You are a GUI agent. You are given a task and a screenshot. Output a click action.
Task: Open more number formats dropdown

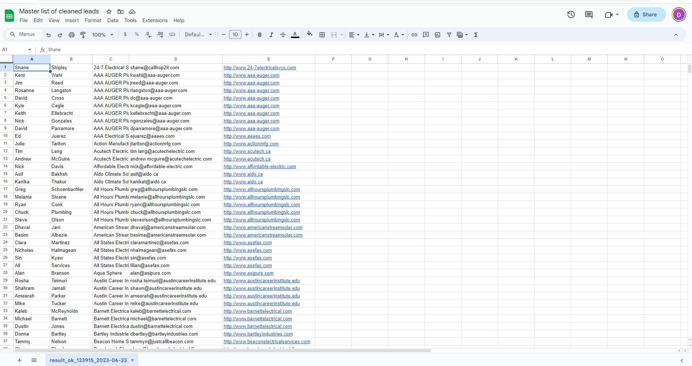coord(172,34)
